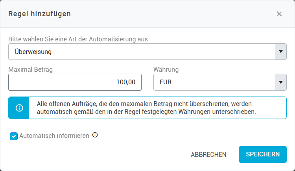Viewport: 295px width, 171px height.
Task: Click the text Überweisung in the dropdown
Action: [33, 52]
